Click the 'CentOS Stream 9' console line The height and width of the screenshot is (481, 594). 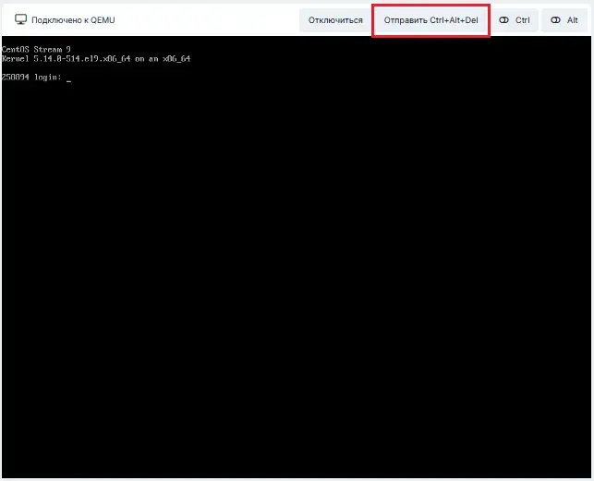(36, 50)
